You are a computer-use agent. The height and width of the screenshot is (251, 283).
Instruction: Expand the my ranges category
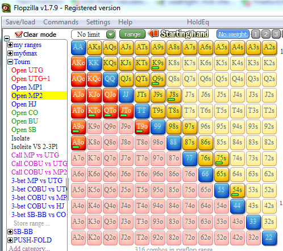pyautogui.click(x=10, y=45)
